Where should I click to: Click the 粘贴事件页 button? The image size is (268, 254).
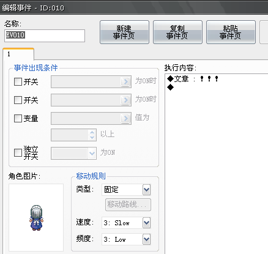click(x=231, y=32)
